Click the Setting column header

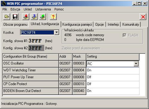click(x=113, y=57)
